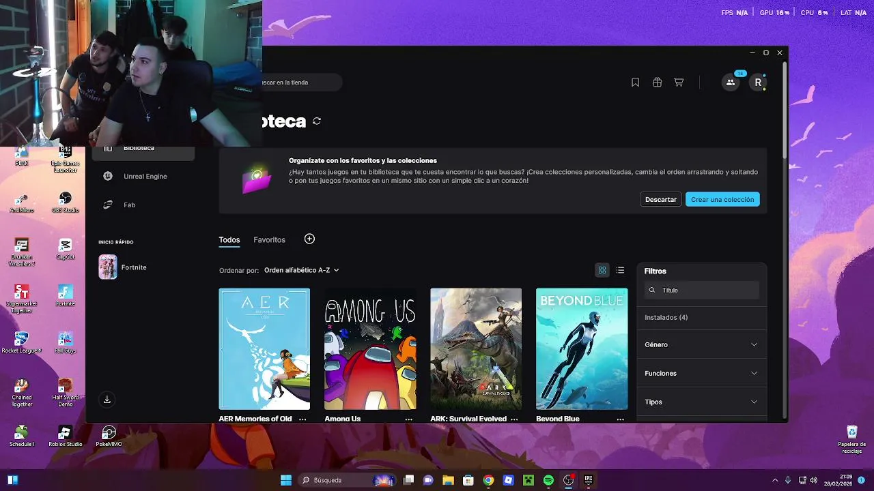Open Microsoft Store from the taskbar

coord(468,480)
